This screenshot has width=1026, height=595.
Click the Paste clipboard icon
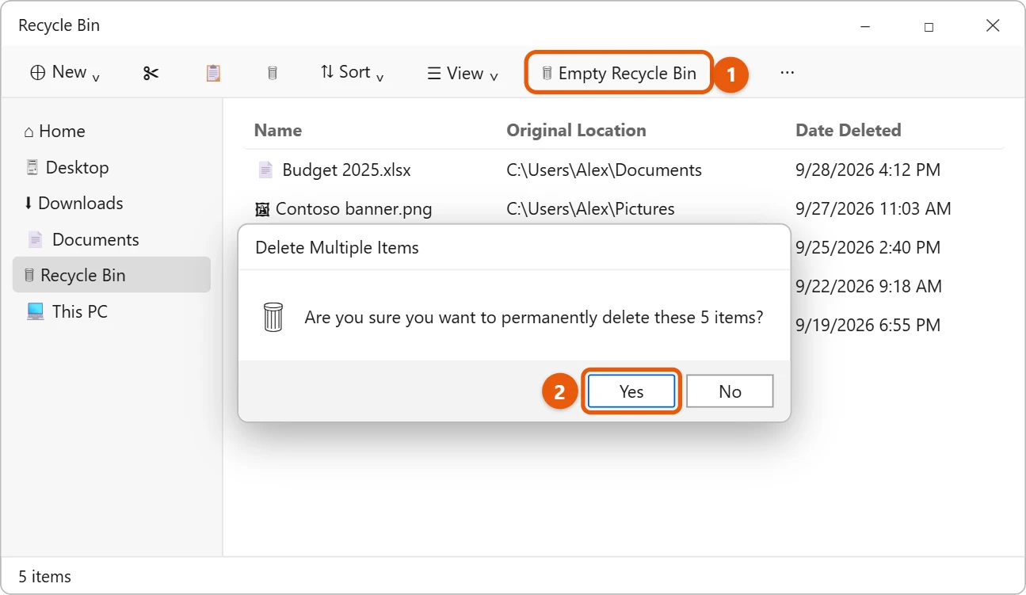tap(213, 73)
